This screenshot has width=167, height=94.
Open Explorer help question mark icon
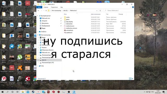[133, 7]
